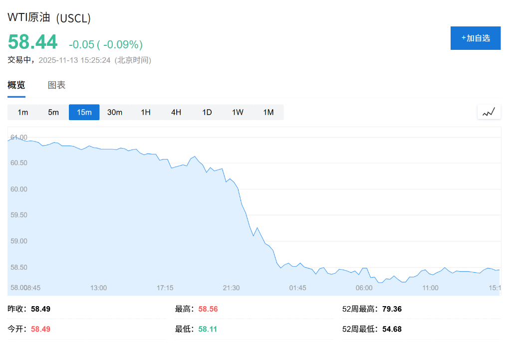The width and height of the screenshot is (511, 348).
Task: Open the 概览 overview tab
Action: (17, 85)
